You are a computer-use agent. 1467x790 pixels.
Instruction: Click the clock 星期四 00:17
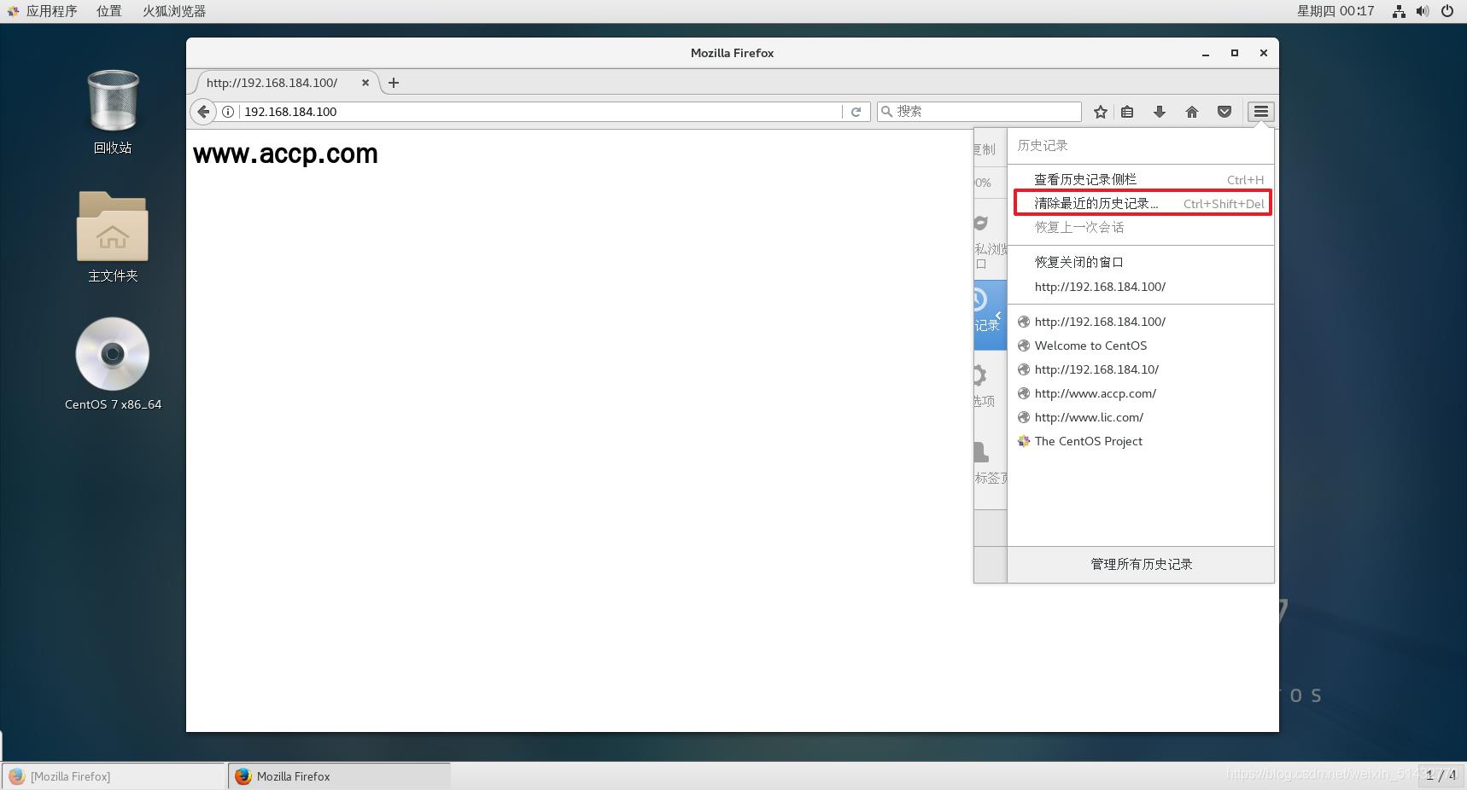point(1335,11)
